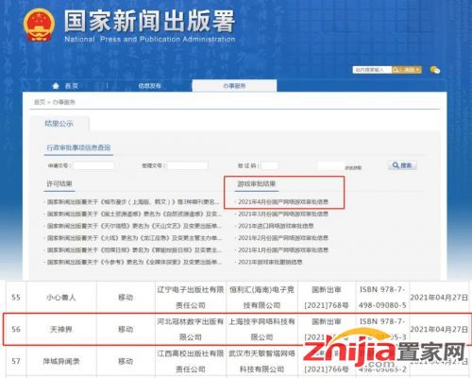Click into the site search input box
472x378 pixels.
[x=372, y=70]
